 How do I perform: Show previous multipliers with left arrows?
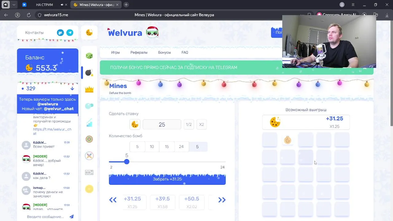tap(113, 200)
